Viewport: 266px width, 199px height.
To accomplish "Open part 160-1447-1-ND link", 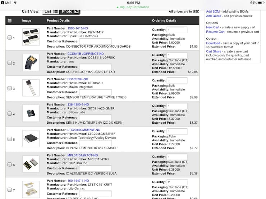I will point(78,181).
